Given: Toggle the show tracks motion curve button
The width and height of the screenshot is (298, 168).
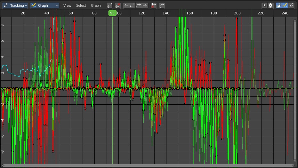Looking at the screenshot, I should [285, 5].
